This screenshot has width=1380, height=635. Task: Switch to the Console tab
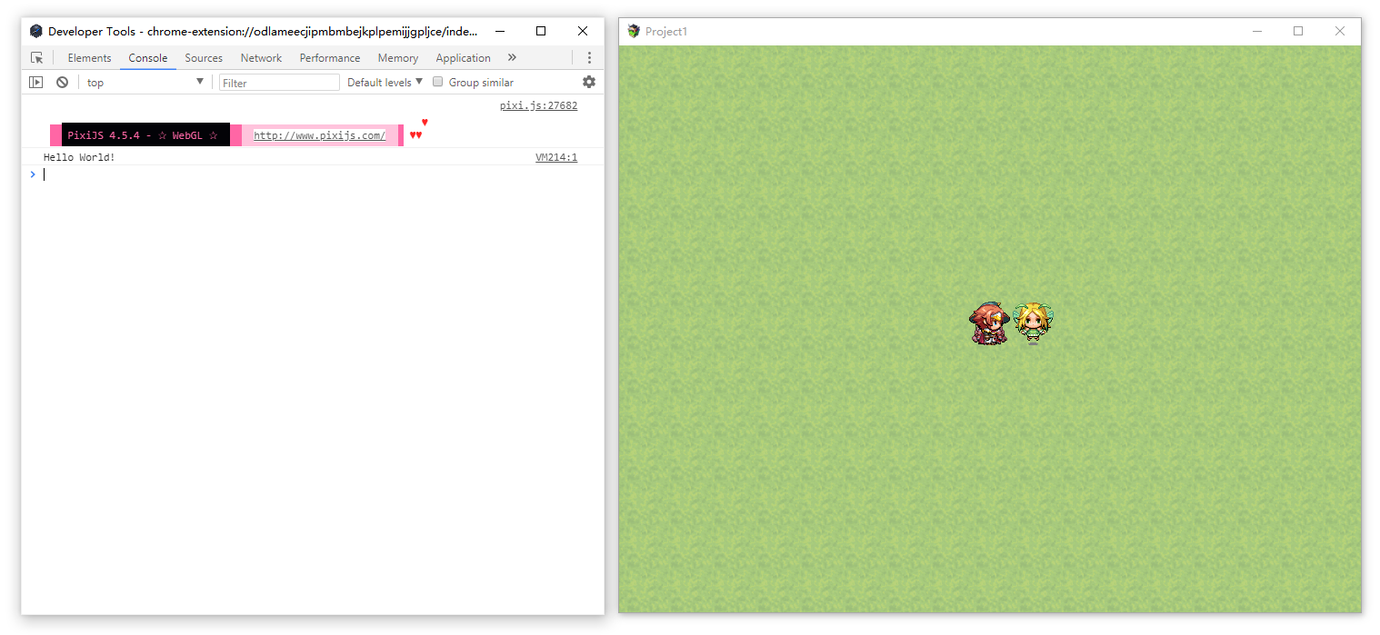click(x=147, y=57)
